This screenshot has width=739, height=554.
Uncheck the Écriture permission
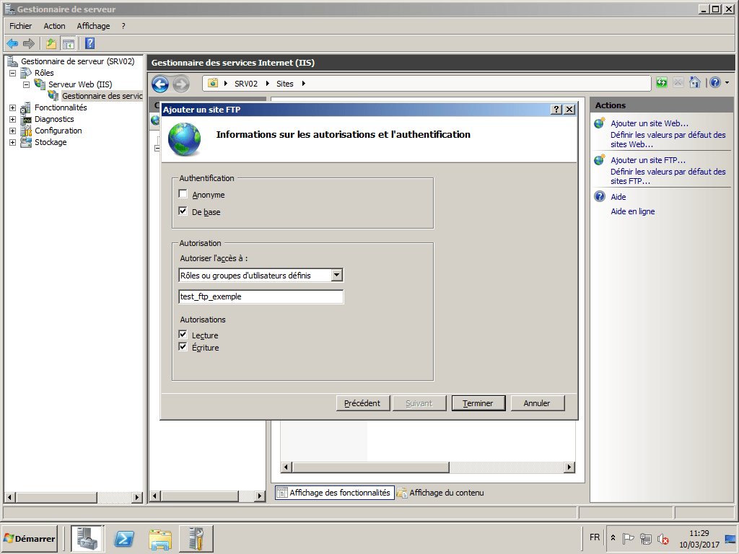point(183,346)
